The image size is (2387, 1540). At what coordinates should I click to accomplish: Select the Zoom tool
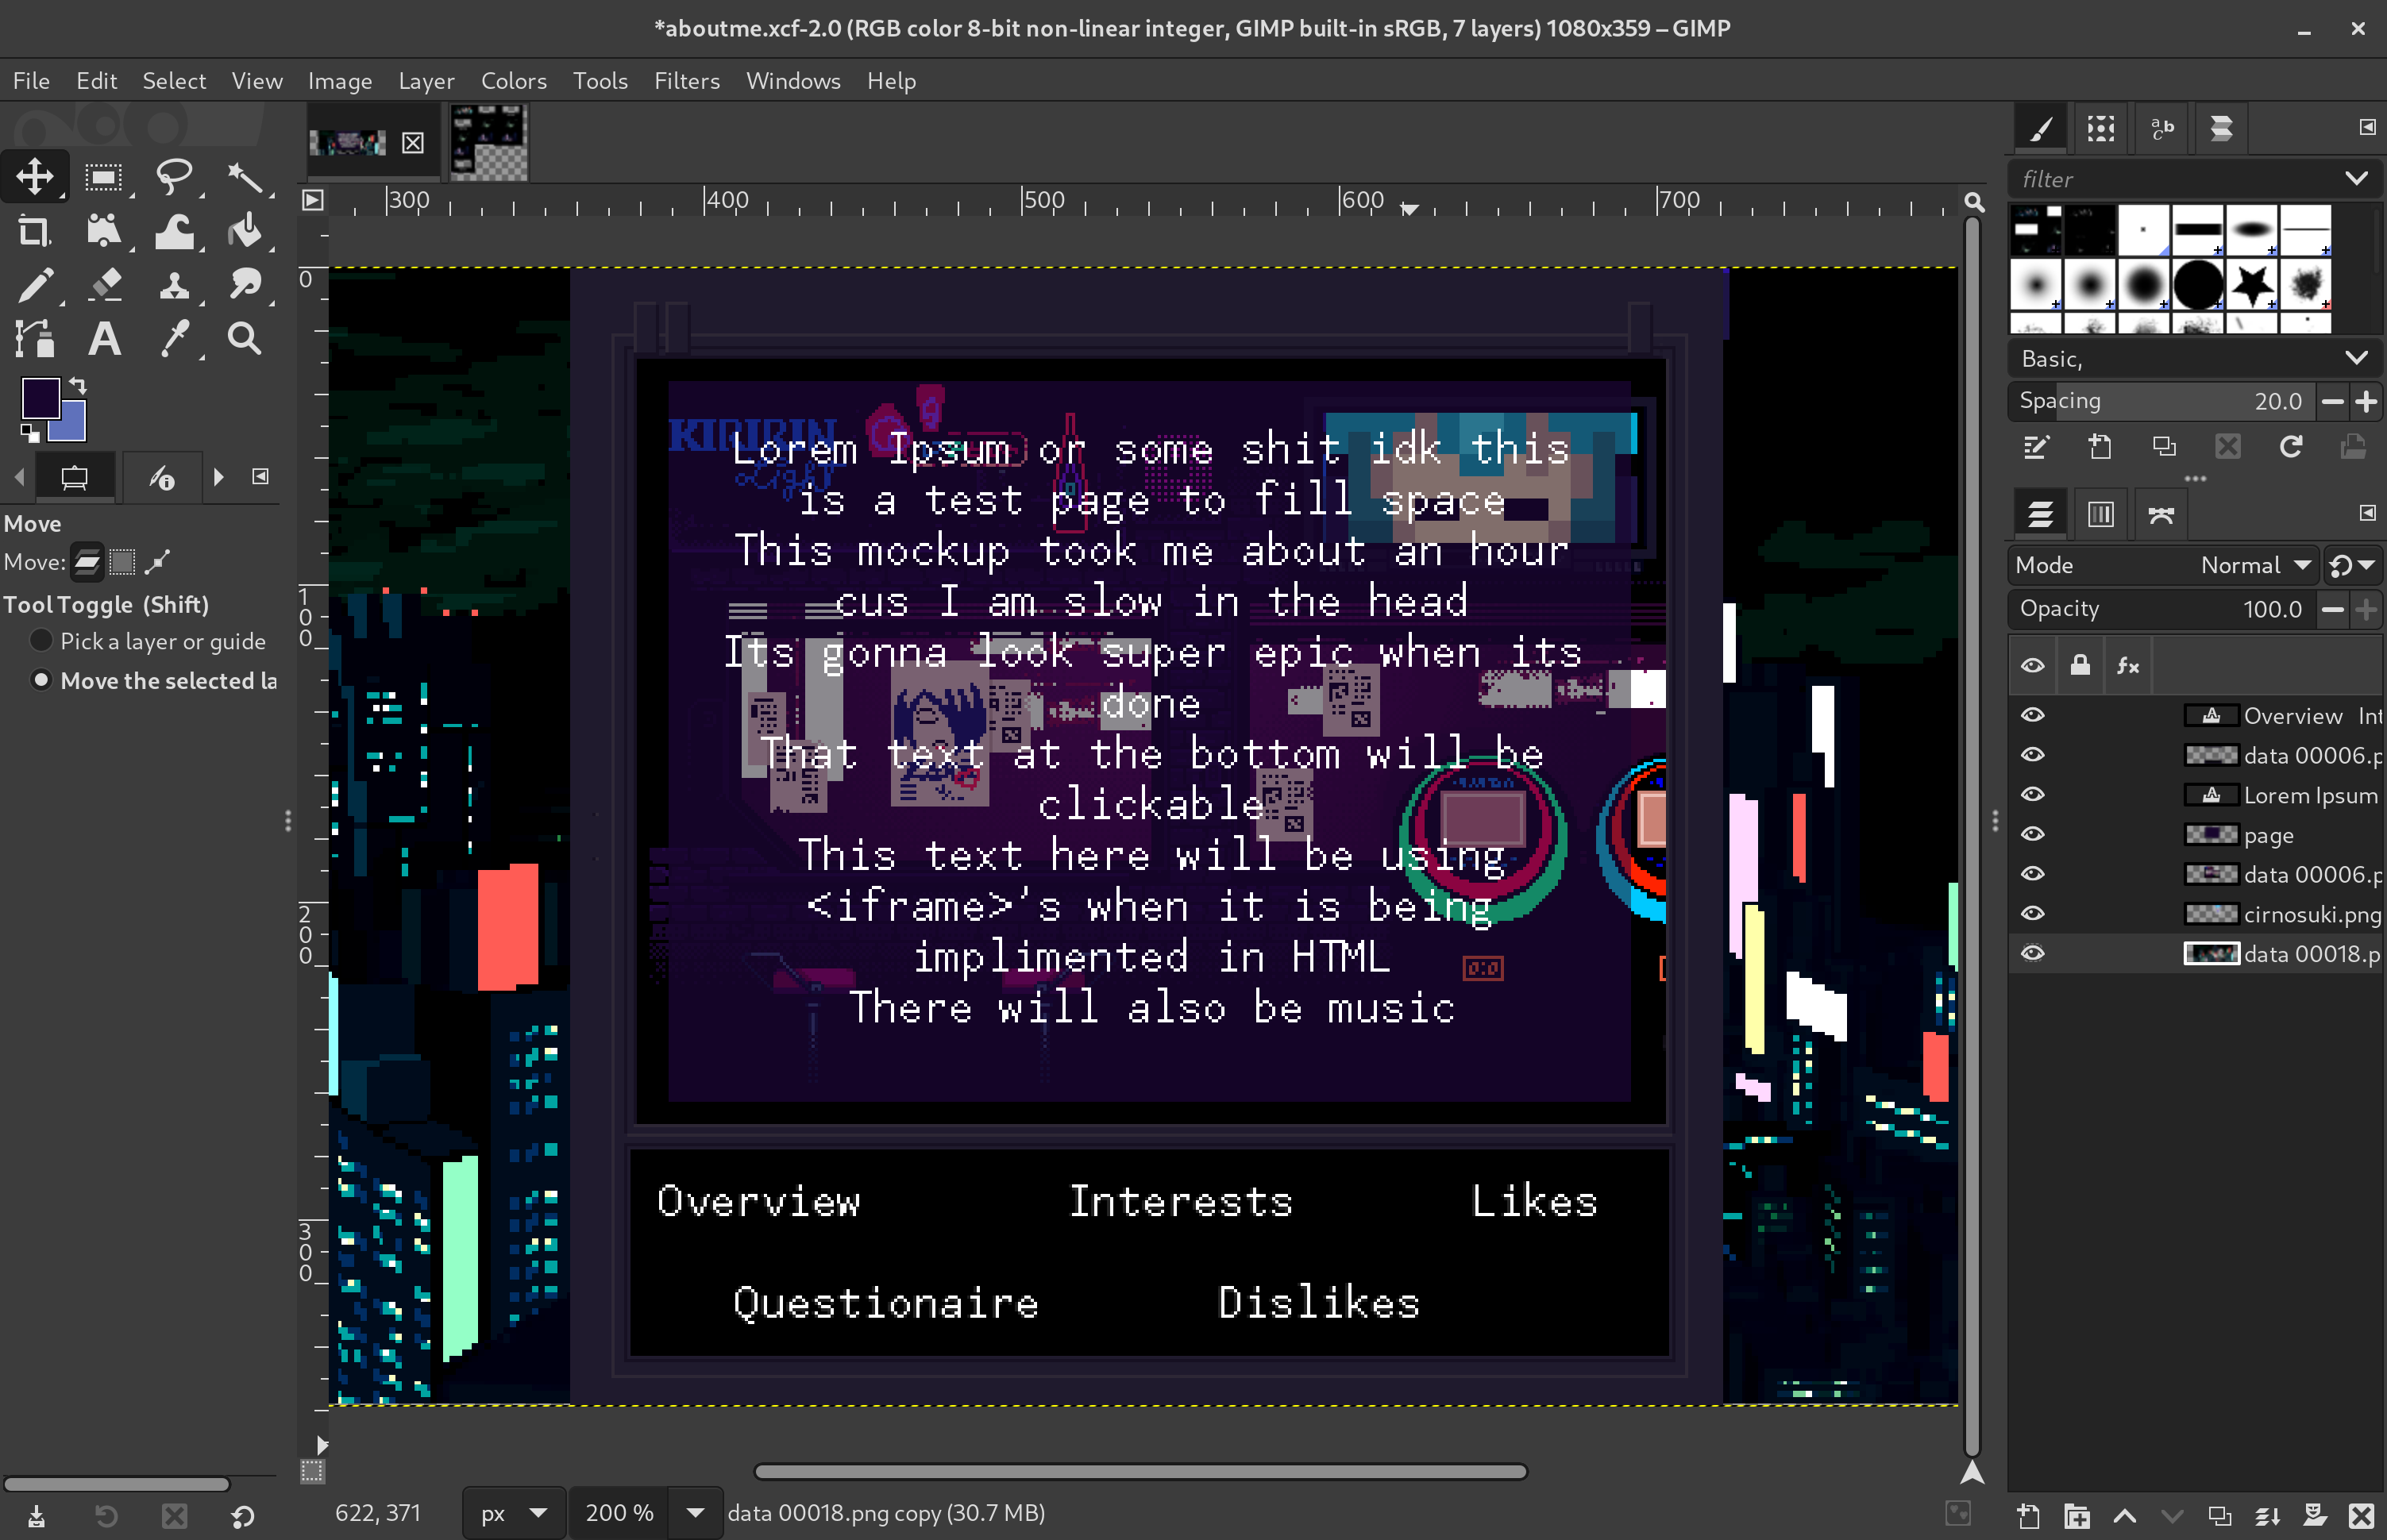246,338
